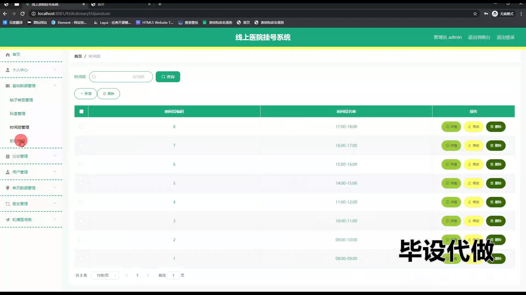Click 首页 in the breadcrumb
This screenshot has width=526, height=295.
click(x=78, y=56)
